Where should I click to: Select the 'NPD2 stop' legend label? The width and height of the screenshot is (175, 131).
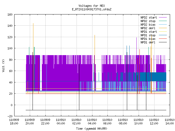[148, 21]
